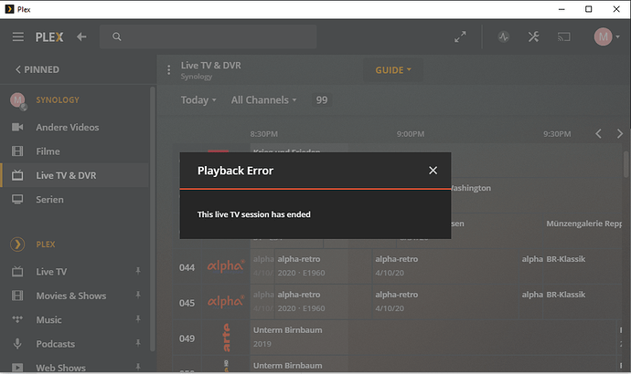Viewport: 631px width, 374px height.
Task: Click the Plex chevron circle icon
Action: pos(17,244)
